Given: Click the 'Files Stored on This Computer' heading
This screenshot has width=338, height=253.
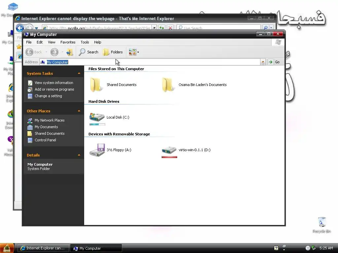Looking at the screenshot, I should 116,69.
